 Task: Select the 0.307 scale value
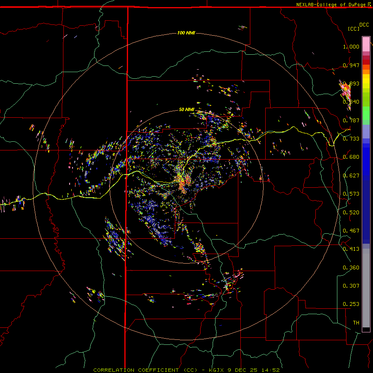tap(351, 286)
